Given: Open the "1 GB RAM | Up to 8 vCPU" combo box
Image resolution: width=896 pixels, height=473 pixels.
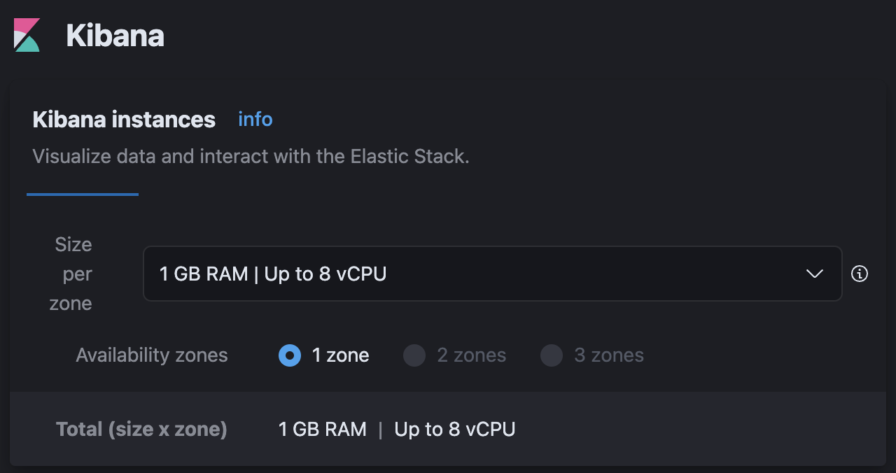Looking at the screenshot, I should pos(476,274).
